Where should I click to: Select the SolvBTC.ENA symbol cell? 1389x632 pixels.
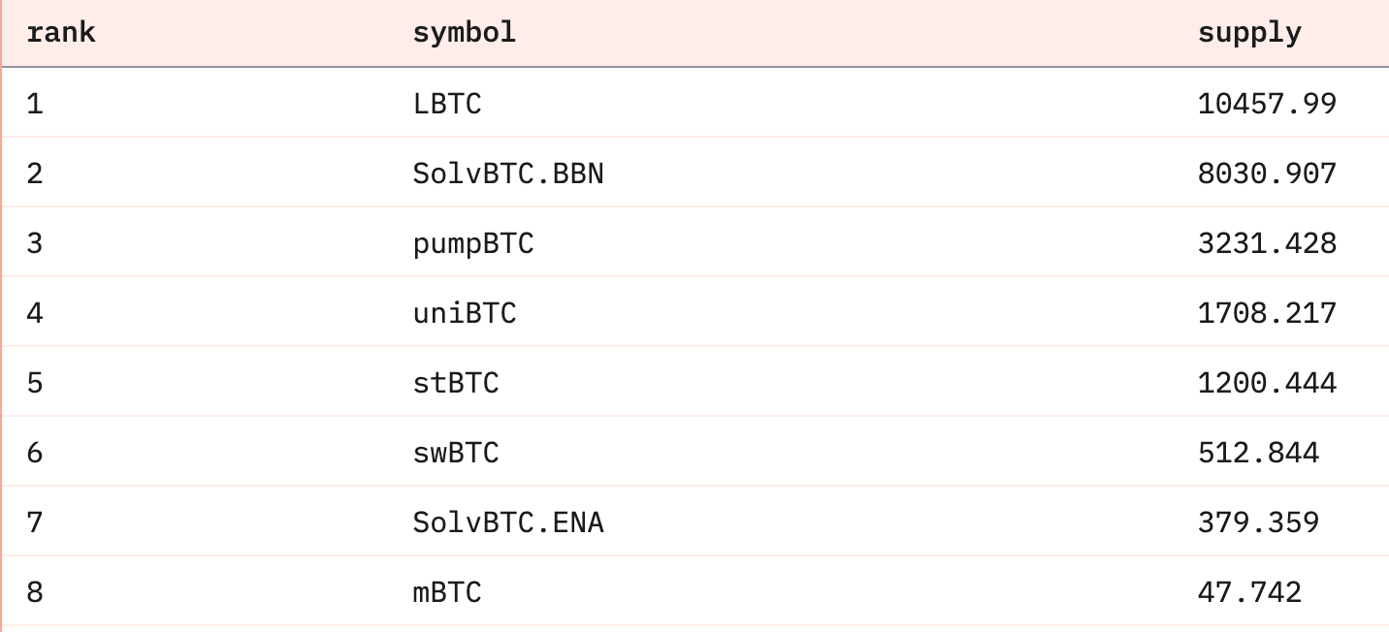click(x=508, y=522)
